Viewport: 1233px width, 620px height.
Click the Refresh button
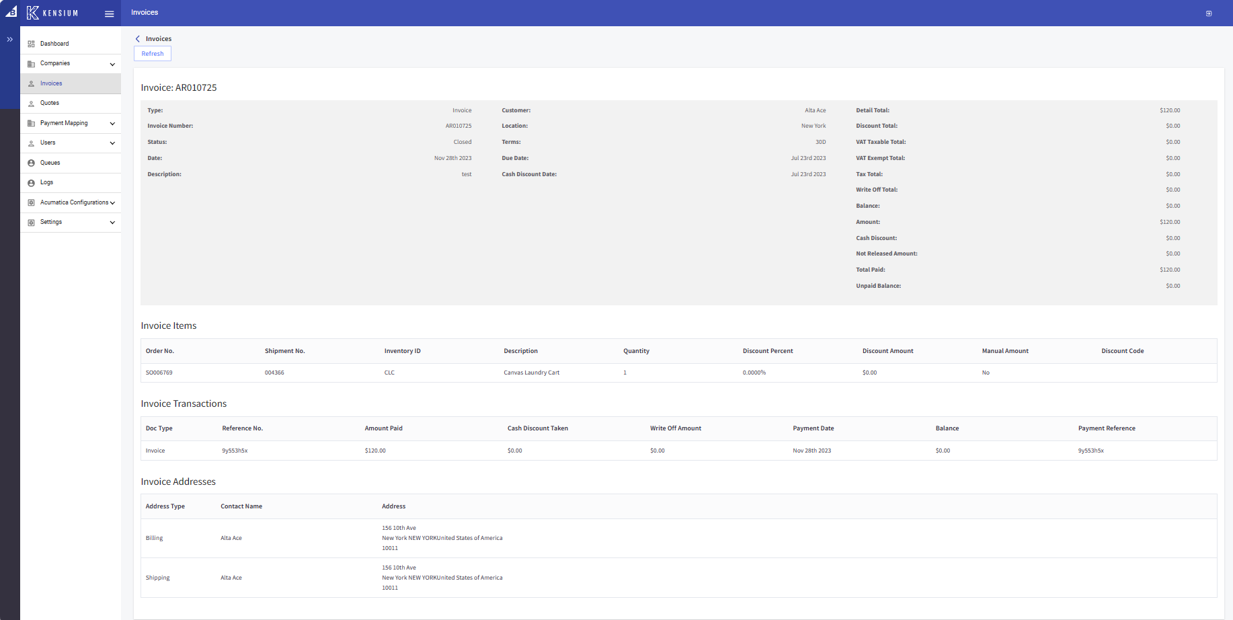point(152,53)
